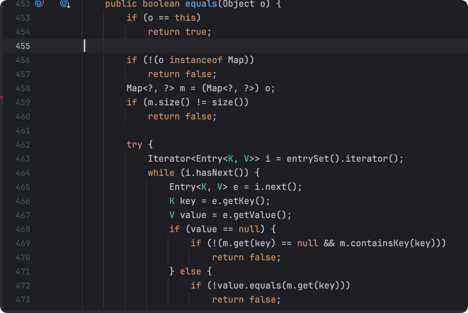Click the overridden-by gutter icon with down arrow
The height and width of the screenshot is (313, 468).
pos(65,4)
